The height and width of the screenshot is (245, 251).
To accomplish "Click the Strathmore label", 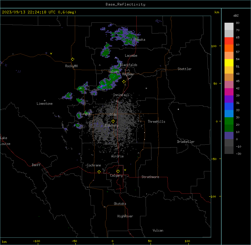I will [x=150, y=177].
